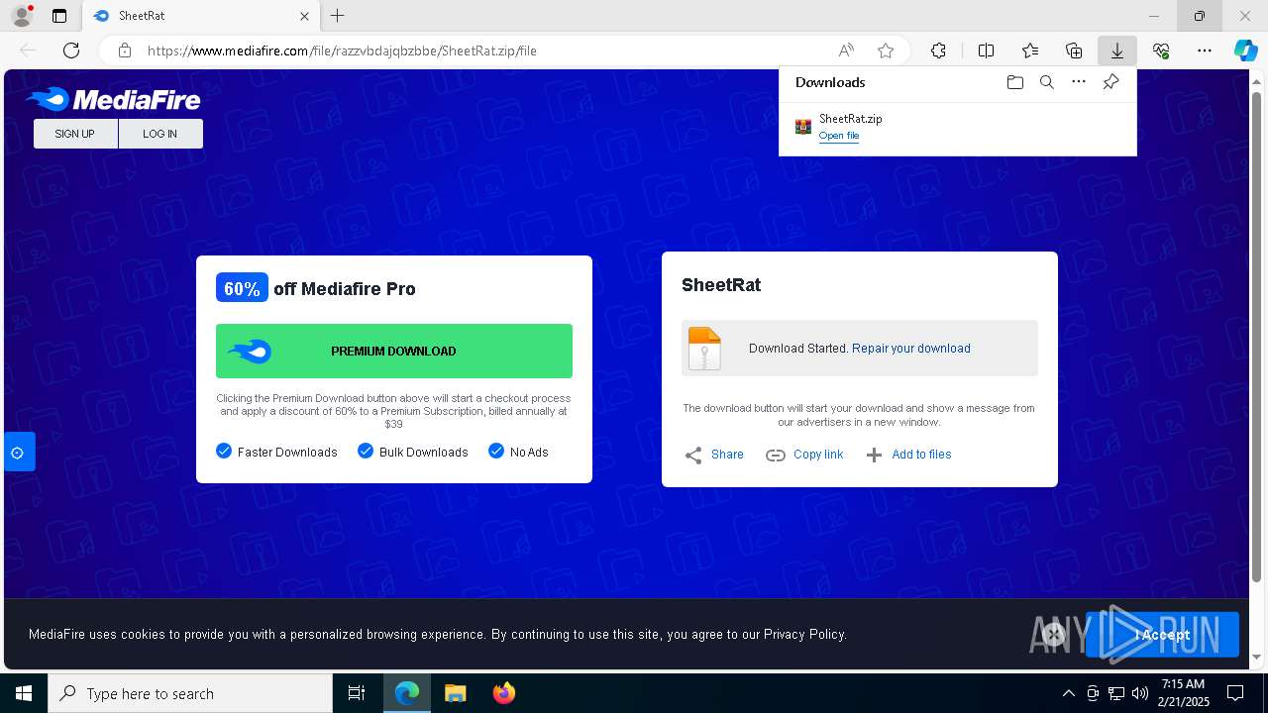Image resolution: width=1268 pixels, height=713 pixels.
Task: Click the Edge profile avatar icon
Action: click(21, 16)
